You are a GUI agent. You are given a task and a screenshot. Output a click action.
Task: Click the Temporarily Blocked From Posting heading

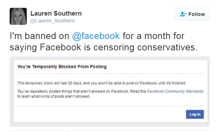(62, 67)
